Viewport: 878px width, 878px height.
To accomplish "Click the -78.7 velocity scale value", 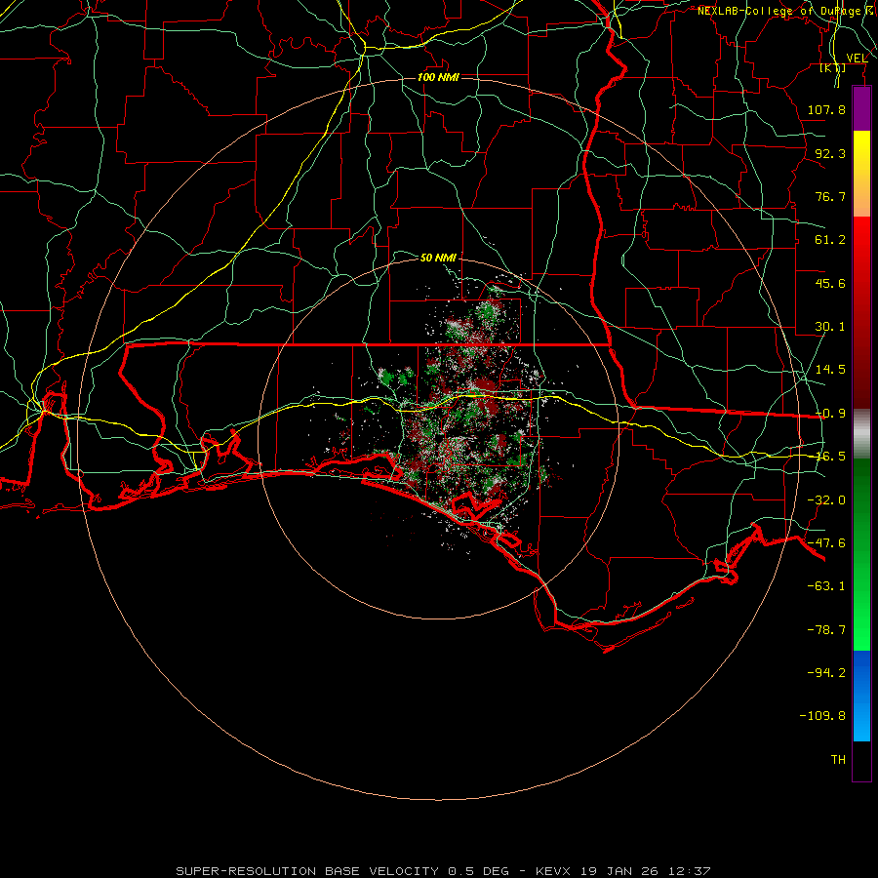I will point(826,630).
